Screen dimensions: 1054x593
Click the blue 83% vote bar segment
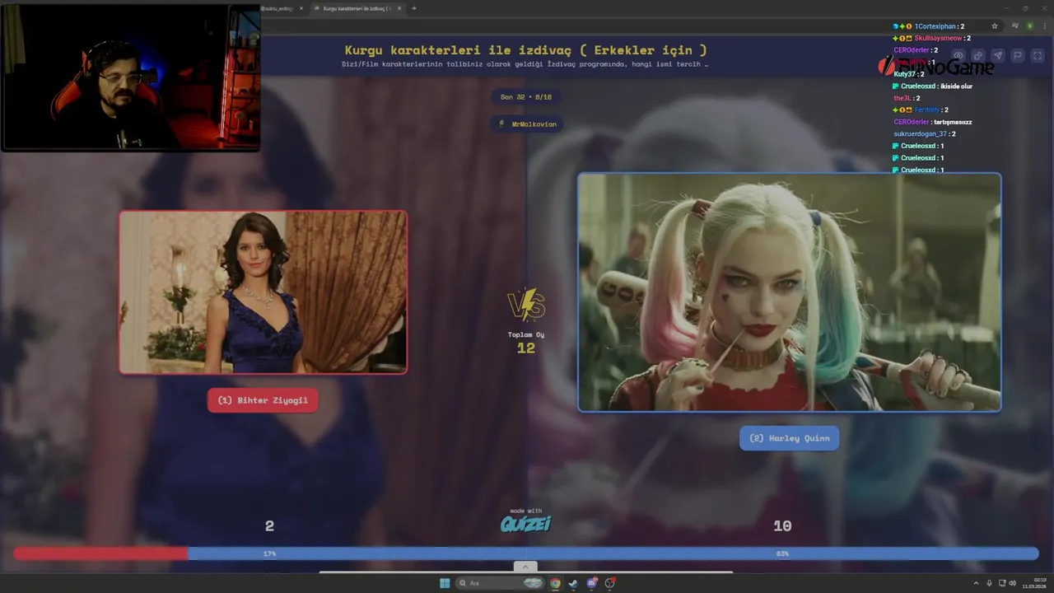[613, 554]
